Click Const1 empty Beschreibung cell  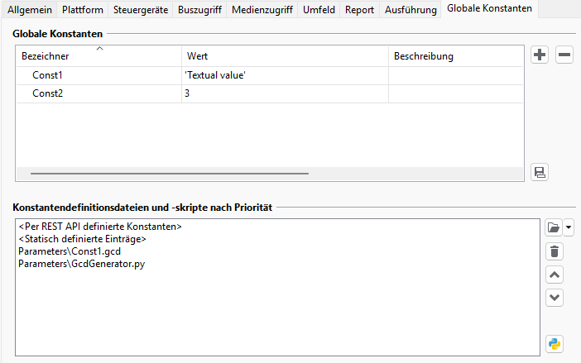pyautogui.click(x=456, y=75)
